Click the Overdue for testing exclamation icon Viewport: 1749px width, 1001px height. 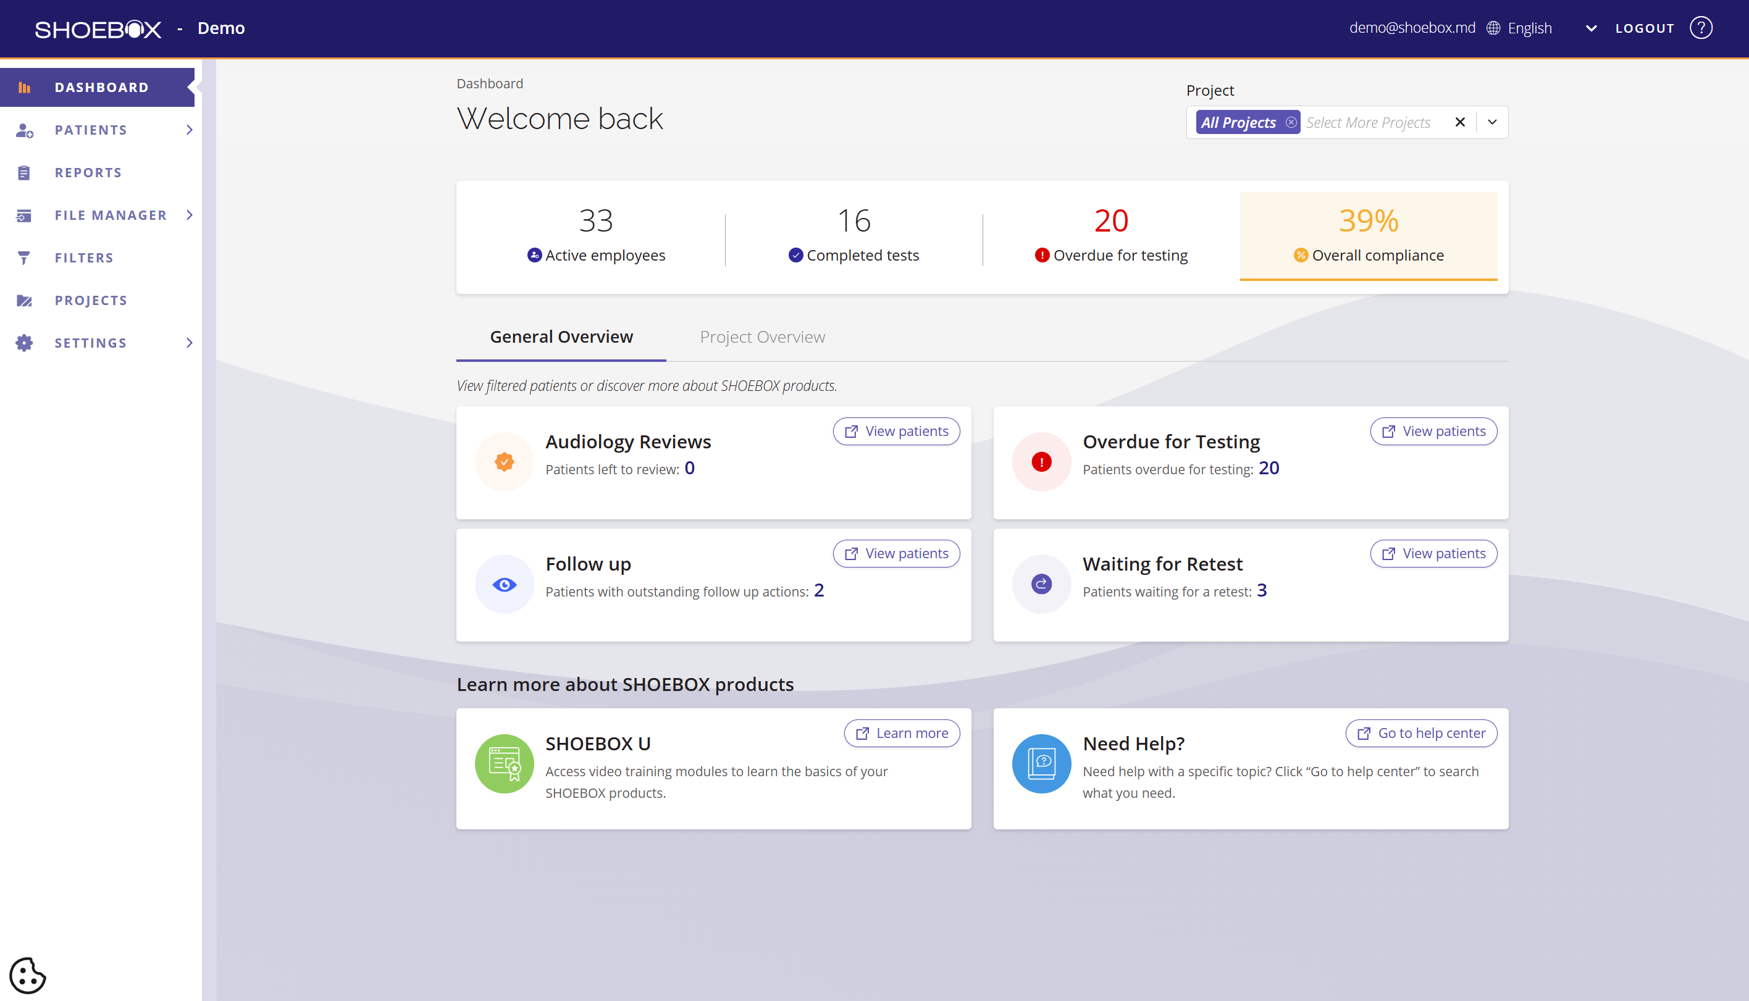[x=1042, y=255]
